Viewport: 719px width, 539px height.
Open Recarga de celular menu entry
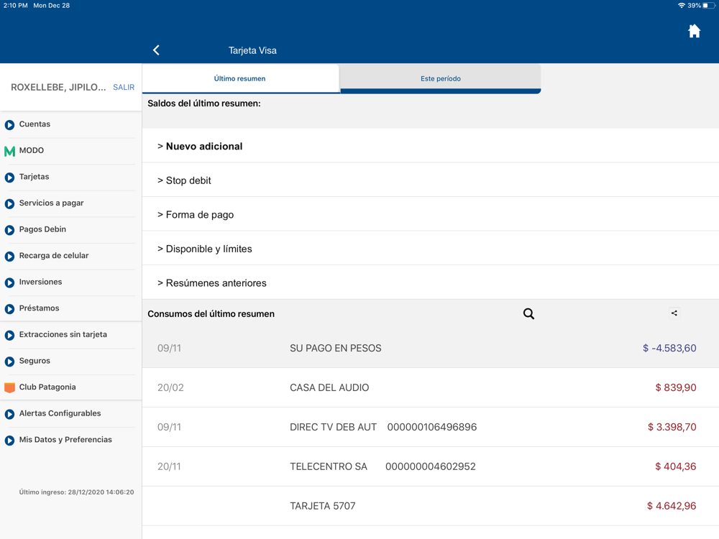(x=71, y=256)
